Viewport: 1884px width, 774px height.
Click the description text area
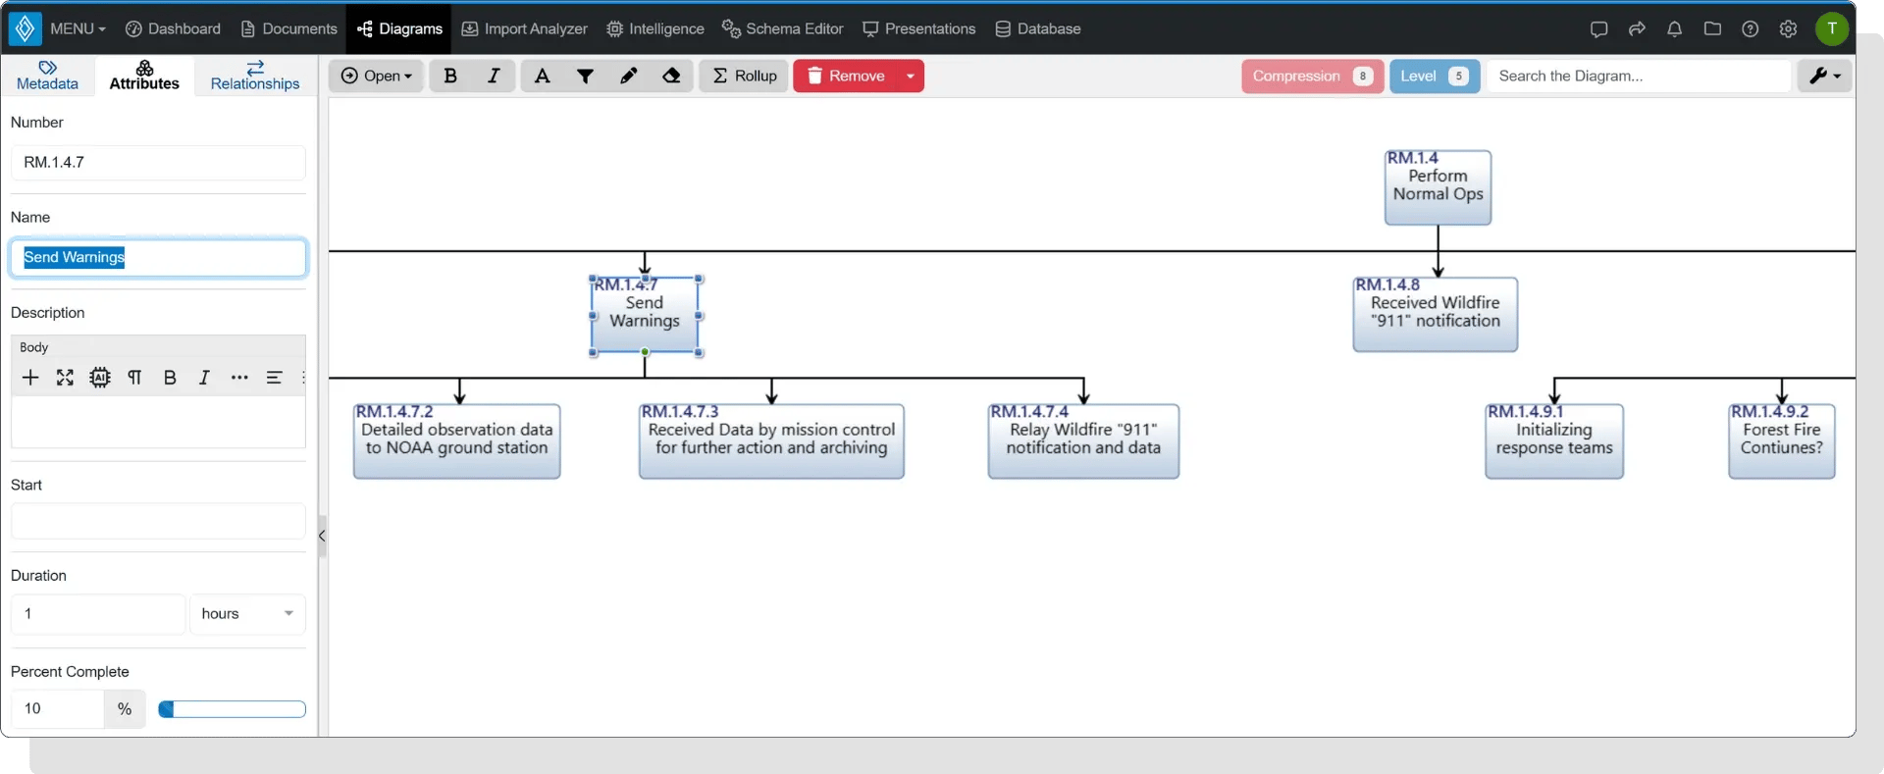point(158,422)
